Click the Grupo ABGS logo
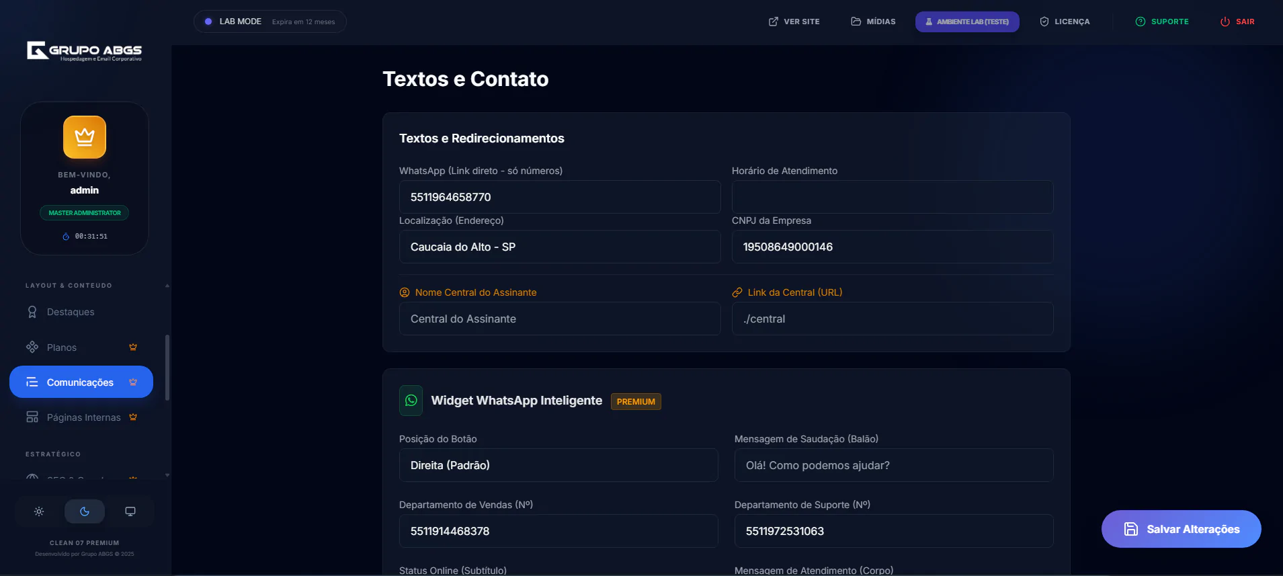 click(85, 51)
